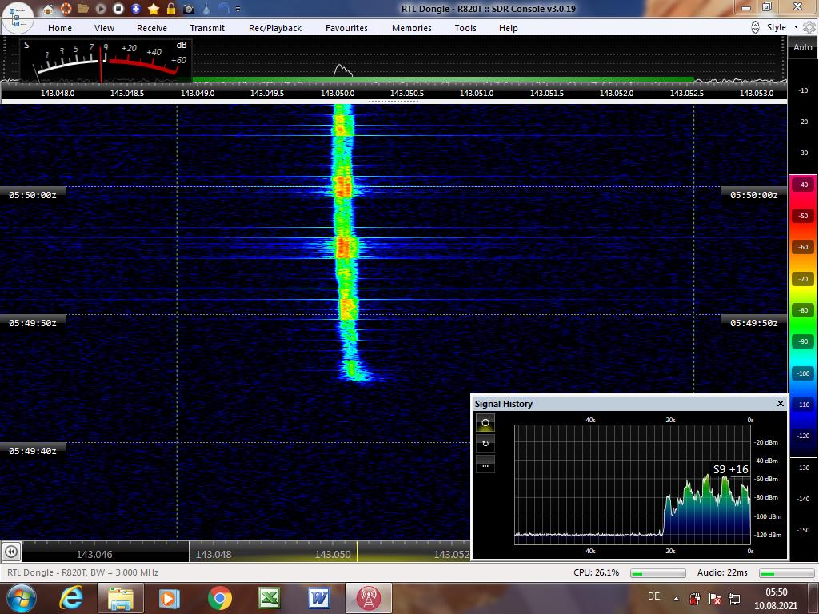The image size is (819, 614).
Task: Click the 05:49:40z timestamp label
Action: tap(32, 451)
